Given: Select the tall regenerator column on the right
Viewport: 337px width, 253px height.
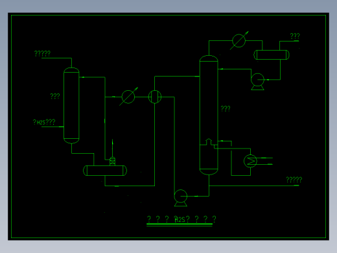Looking at the screenshot, I should pyautogui.click(x=209, y=115).
